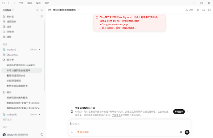Dismiss the red config.toml error banner
Screen dimensions: 213x138
coord(162,17)
